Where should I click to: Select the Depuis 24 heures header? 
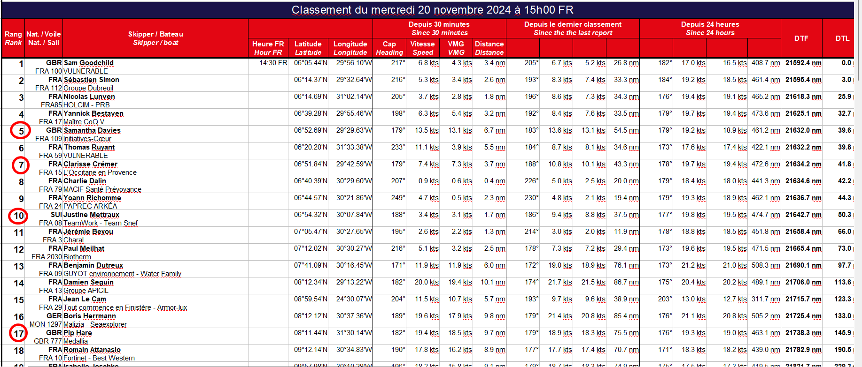tap(710, 28)
